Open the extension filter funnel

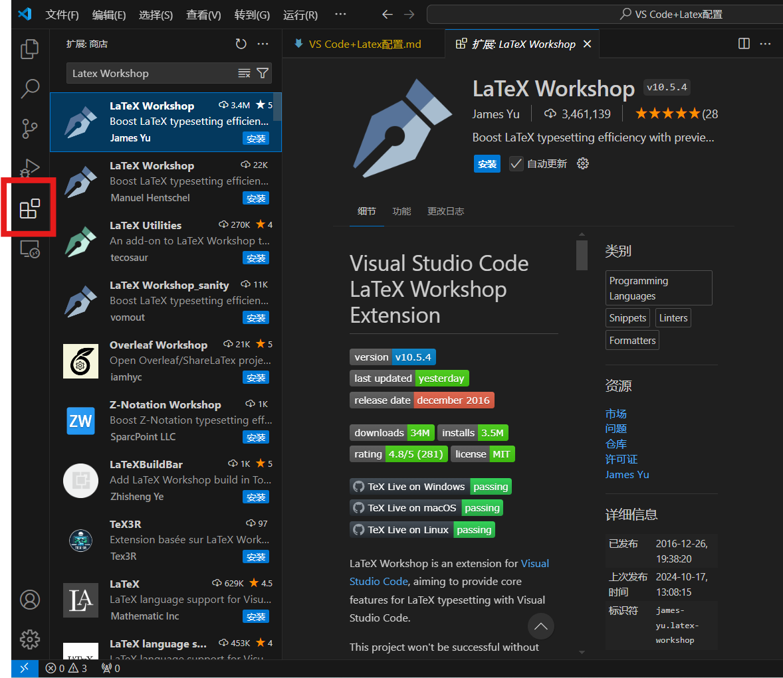click(263, 73)
